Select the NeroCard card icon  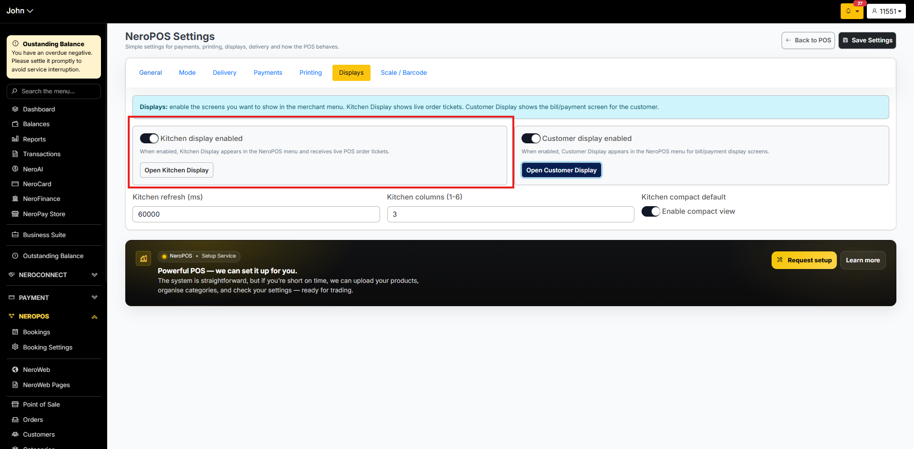(15, 184)
